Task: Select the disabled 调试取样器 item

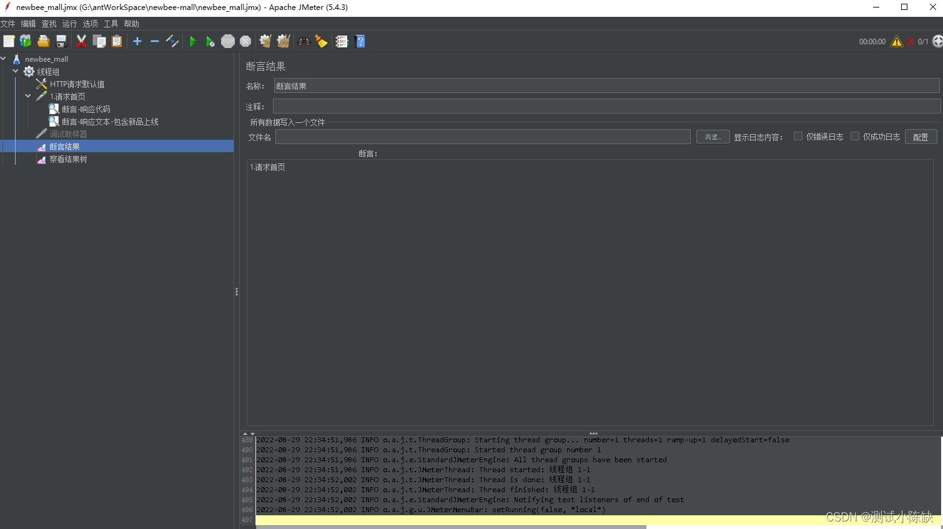Action: 68,134
